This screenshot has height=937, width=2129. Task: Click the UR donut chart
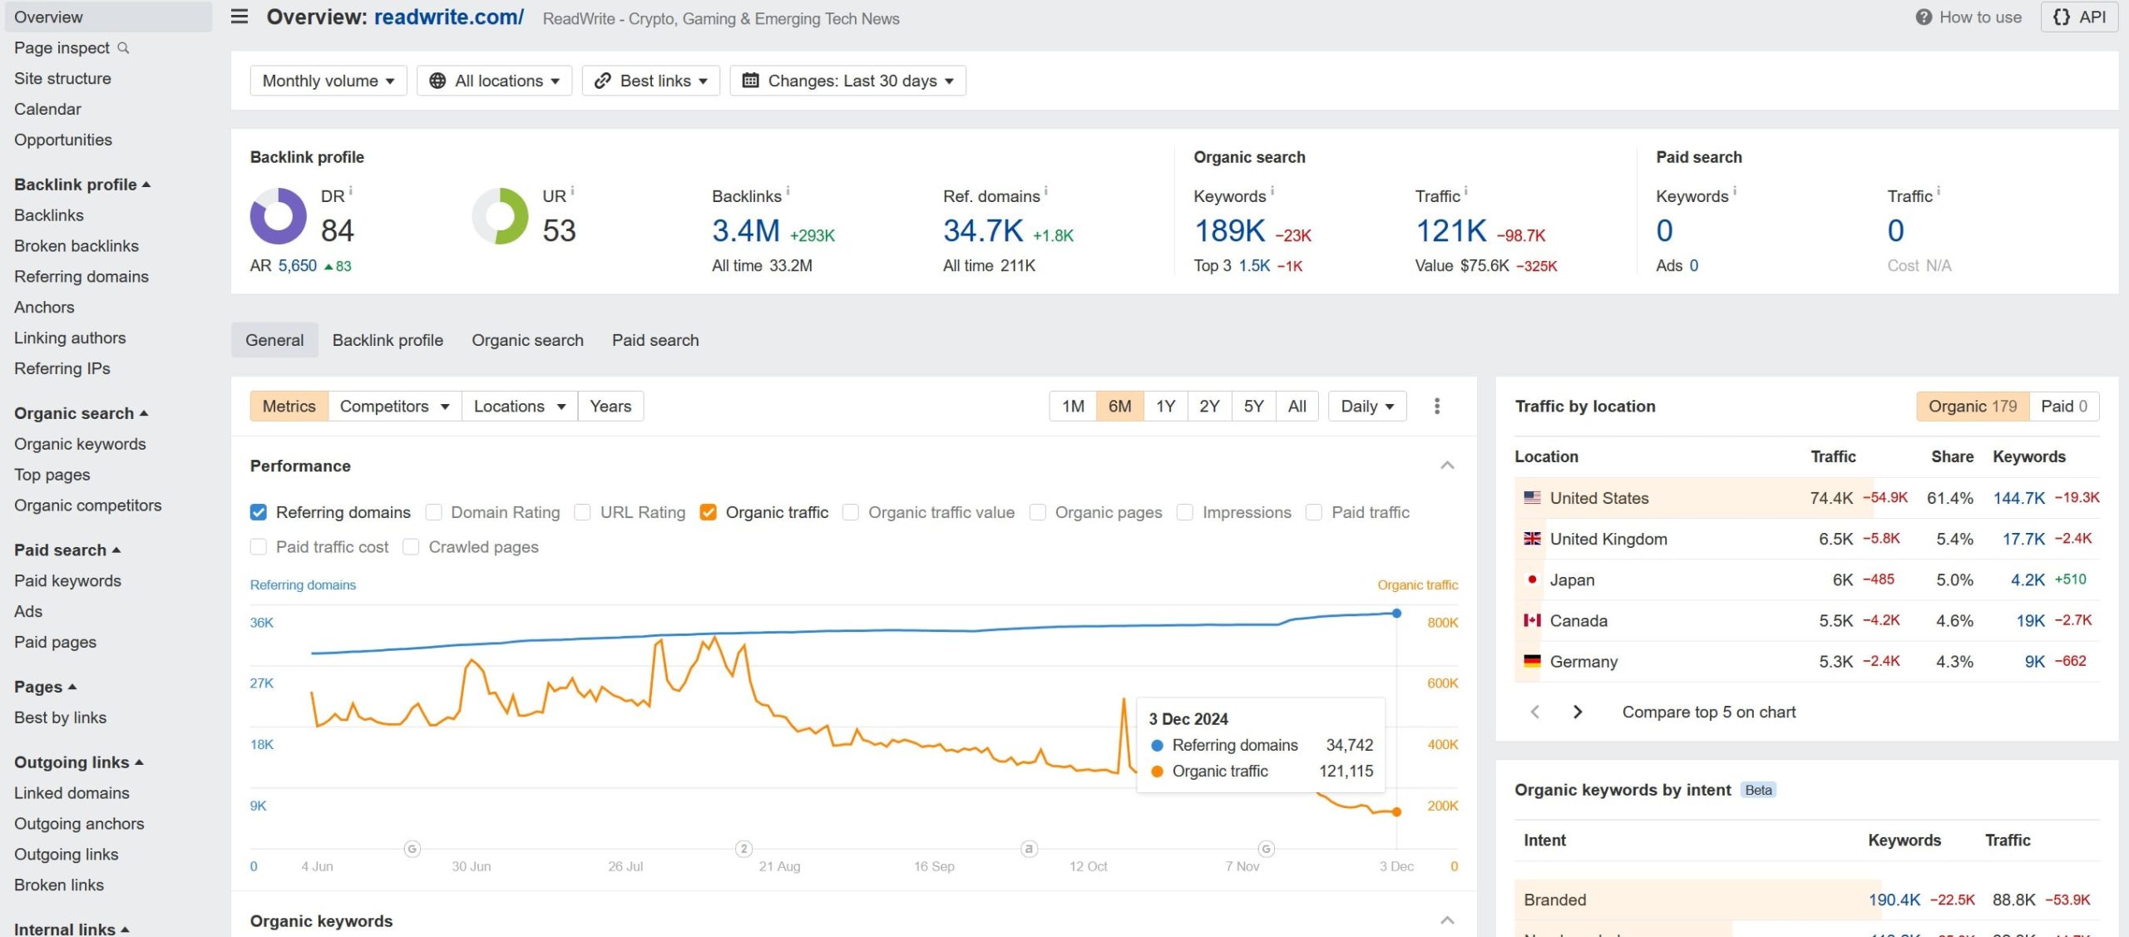point(501,216)
